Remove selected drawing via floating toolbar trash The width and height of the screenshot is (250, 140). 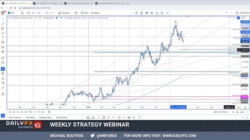(x=162, y=13)
